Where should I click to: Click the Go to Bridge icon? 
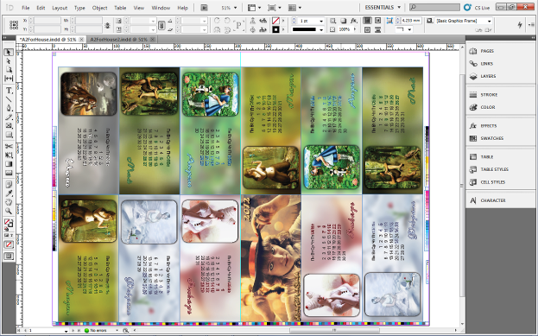click(x=204, y=8)
